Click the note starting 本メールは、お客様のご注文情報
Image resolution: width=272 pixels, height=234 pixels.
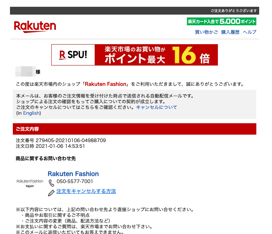click(105, 96)
